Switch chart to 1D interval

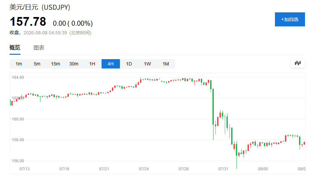coord(129,64)
